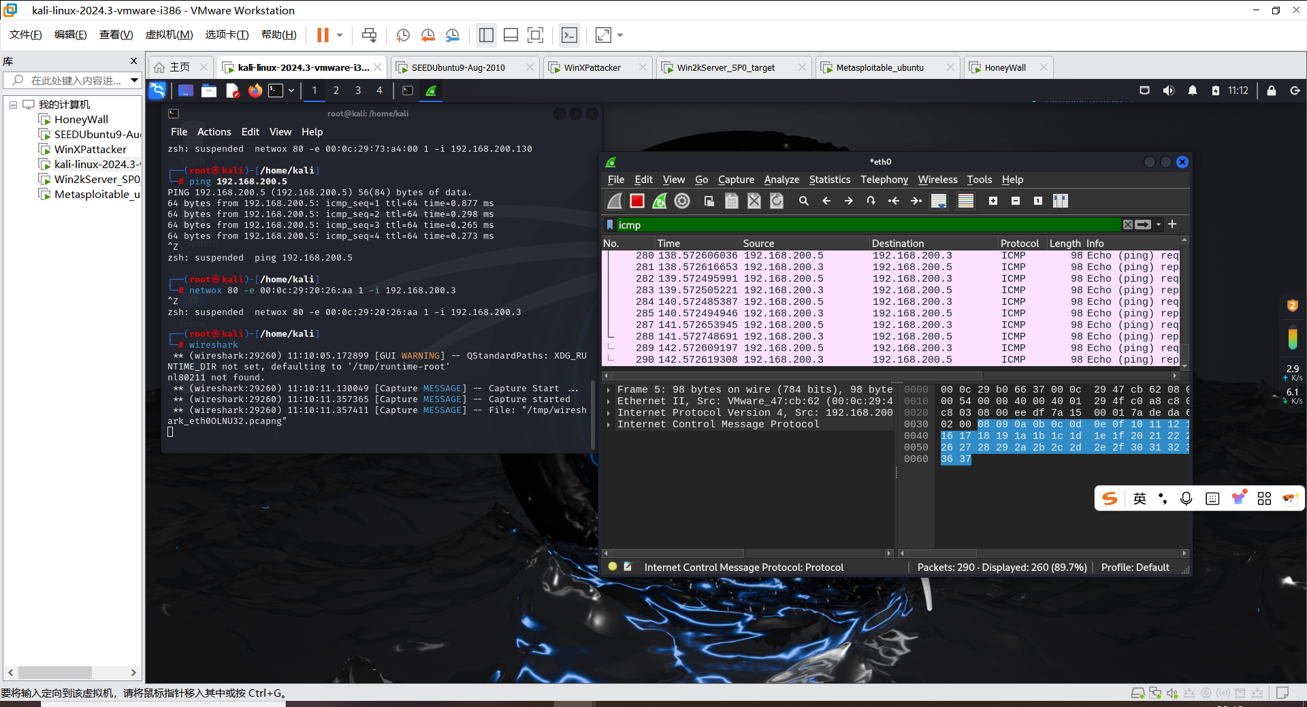This screenshot has height=707, width=1307.
Task: Toggle auto-scroll during live capture
Action: 939,201
